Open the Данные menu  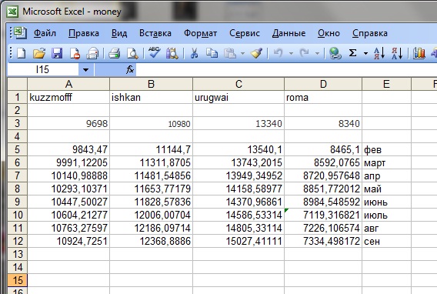[289, 33]
